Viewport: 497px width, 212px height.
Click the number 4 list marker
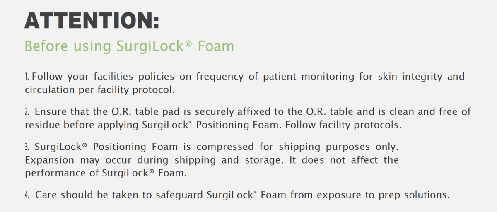(x=27, y=195)
